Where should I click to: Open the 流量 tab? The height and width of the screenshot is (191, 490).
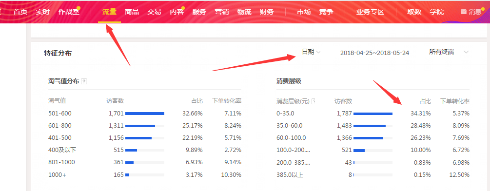[x=109, y=12]
